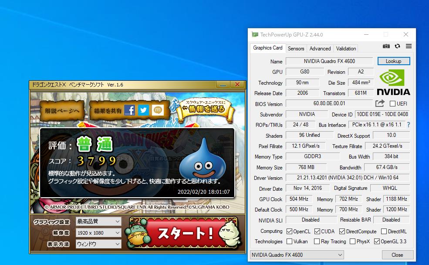Screen dimensions: 429x265
Task: Click the Digital Signature value WHQL
Action: tap(390, 188)
